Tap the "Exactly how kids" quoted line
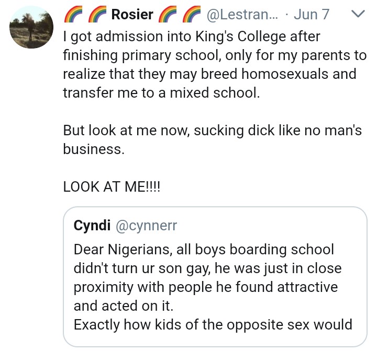The width and height of the screenshot is (377, 352). 213,324
